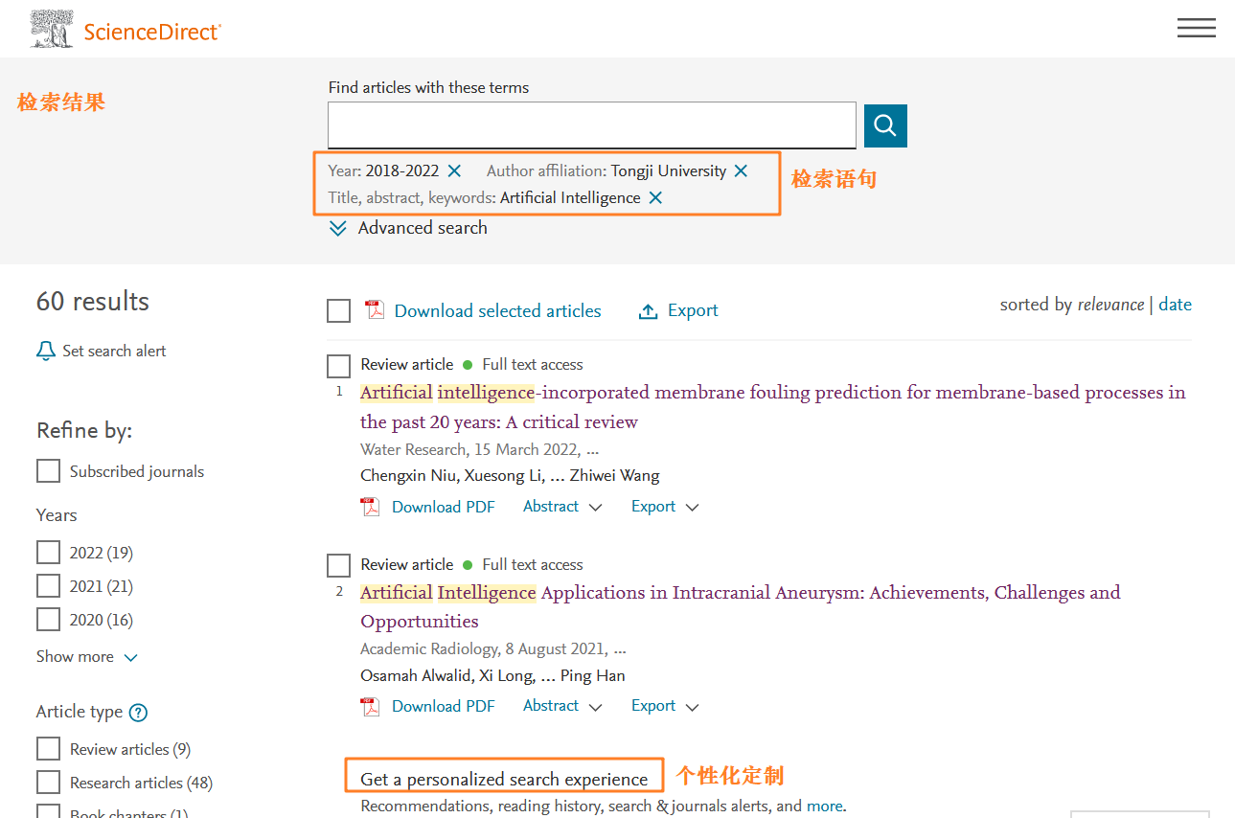
Task: Expand Abstract of the first article
Action: pyautogui.click(x=562, y=507)
